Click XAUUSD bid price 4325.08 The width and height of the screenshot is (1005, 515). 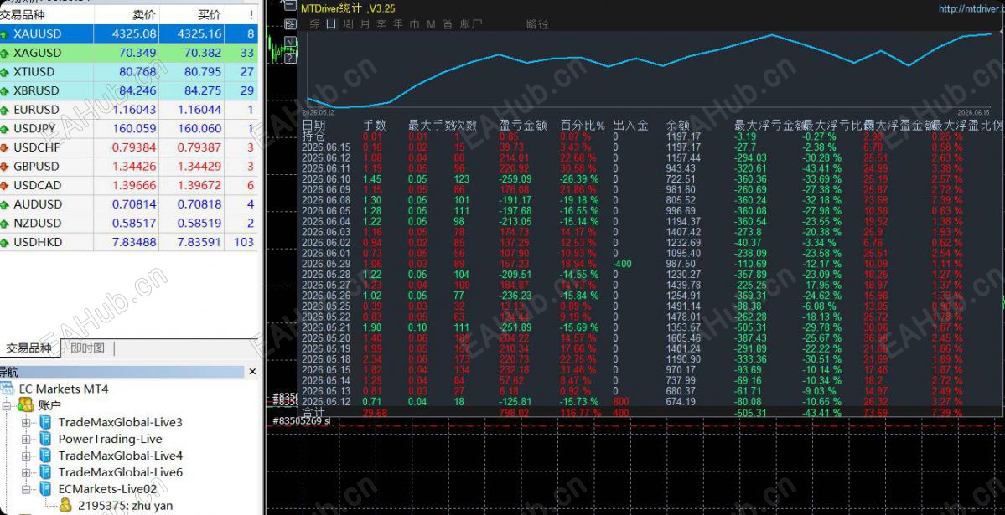pos(134,34)
